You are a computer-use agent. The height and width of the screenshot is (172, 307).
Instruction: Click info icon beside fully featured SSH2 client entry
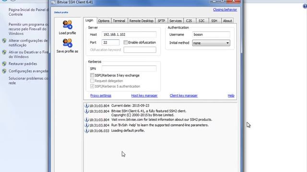[x=86, y=111]
